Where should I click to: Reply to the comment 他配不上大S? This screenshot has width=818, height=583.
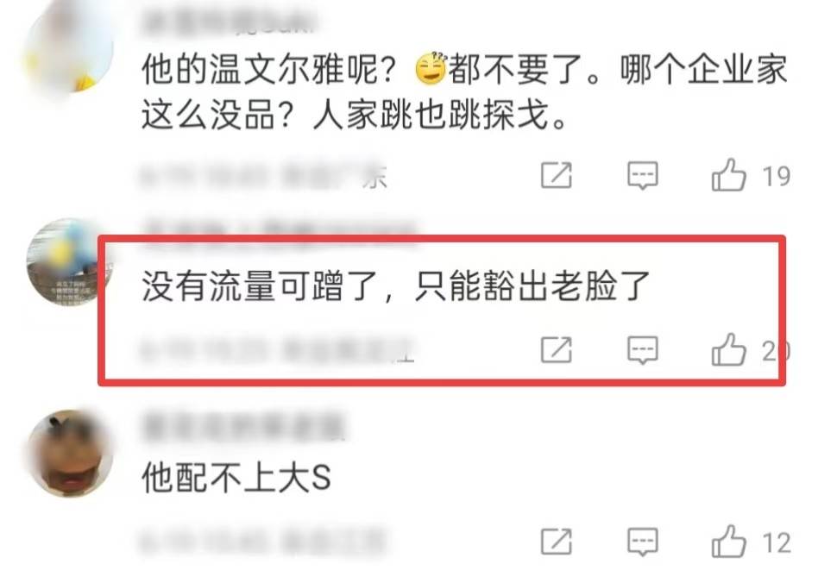coord(642,542)
